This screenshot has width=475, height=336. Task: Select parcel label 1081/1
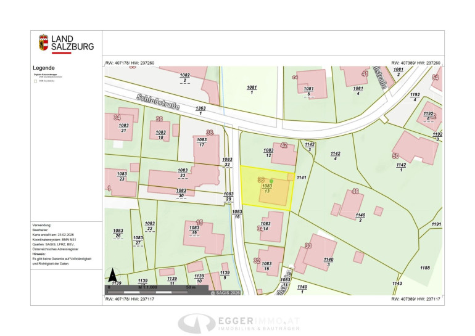click(252, 90)
